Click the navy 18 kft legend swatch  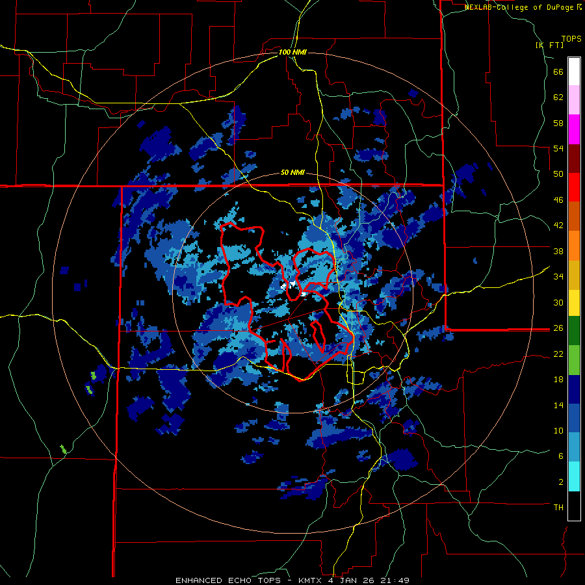click(x=574, y=389)
